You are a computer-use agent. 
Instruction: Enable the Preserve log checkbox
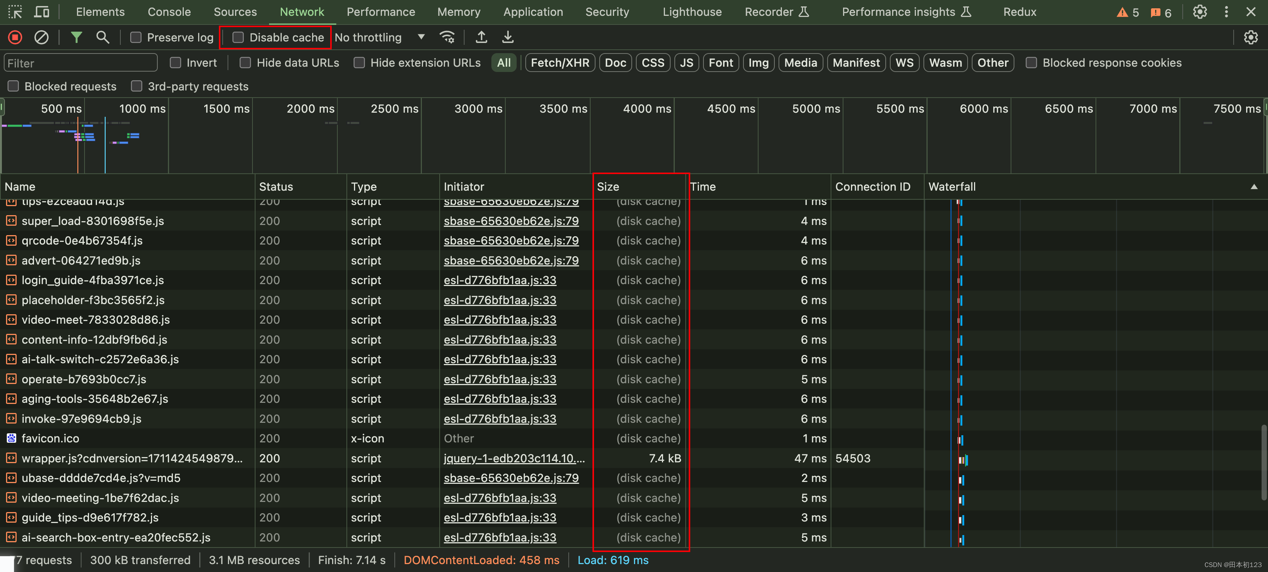pyautogui.click(x=136, y=37)
